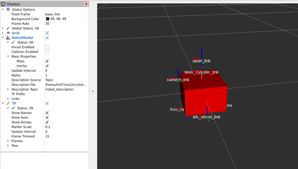
Task: Click the Displays panel monitor icon
Action: (x=3, y=4)
